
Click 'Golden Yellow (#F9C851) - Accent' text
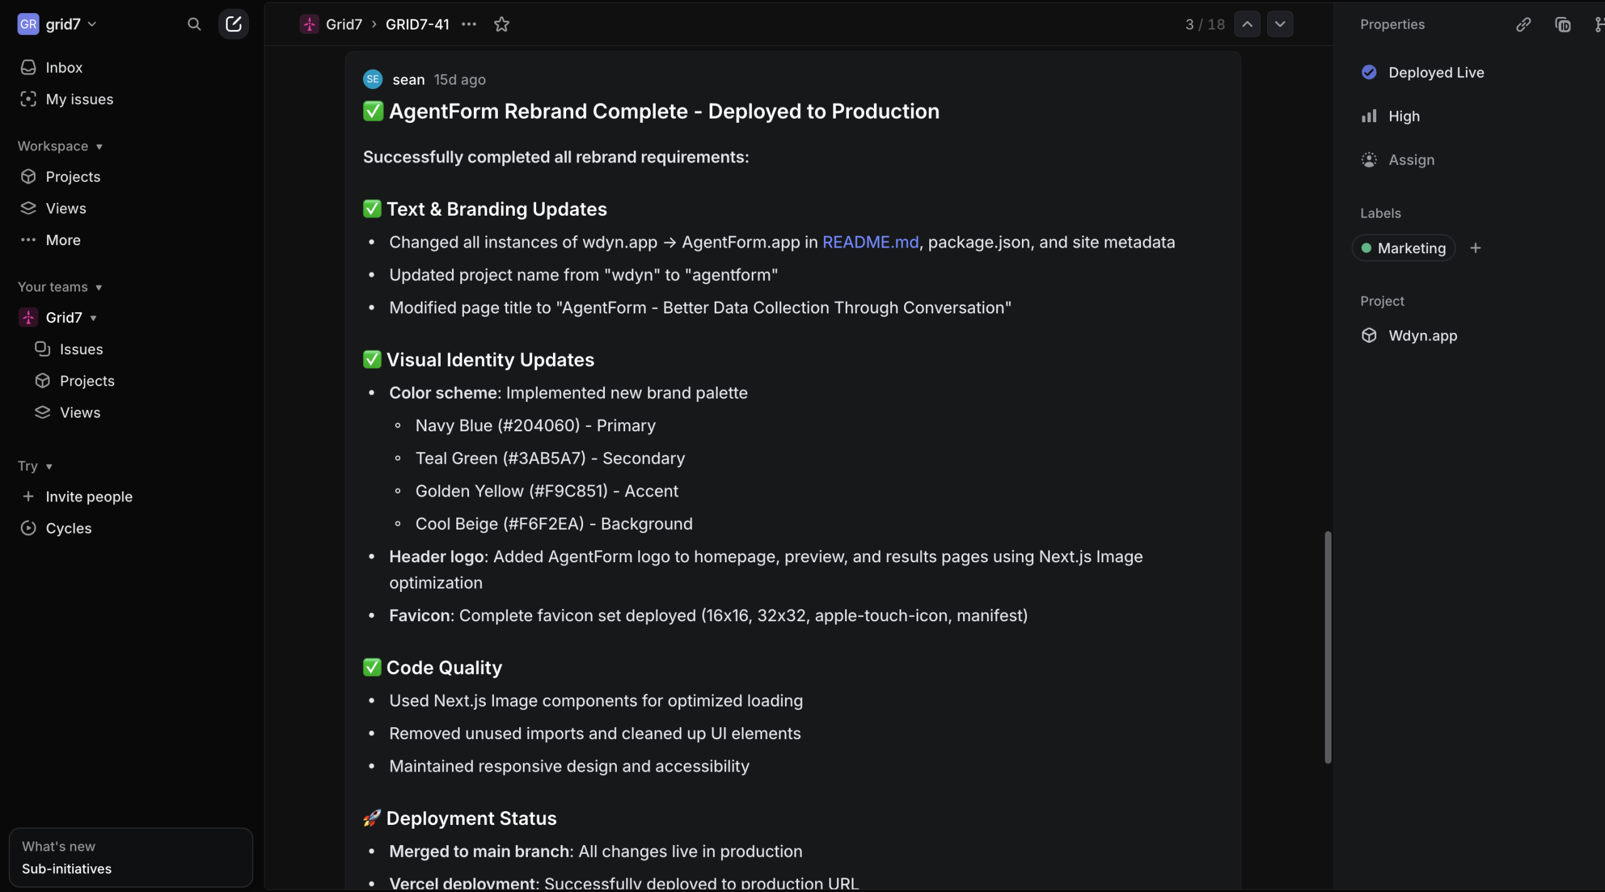coord(547,491)
